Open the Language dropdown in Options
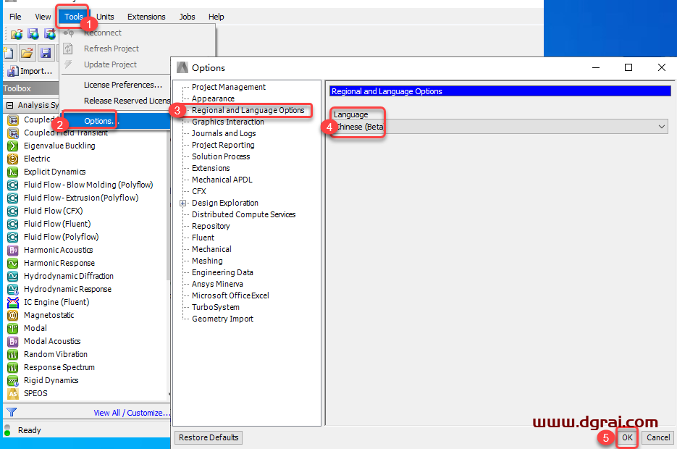The image size is (677, 449). [x=500, y=127]
